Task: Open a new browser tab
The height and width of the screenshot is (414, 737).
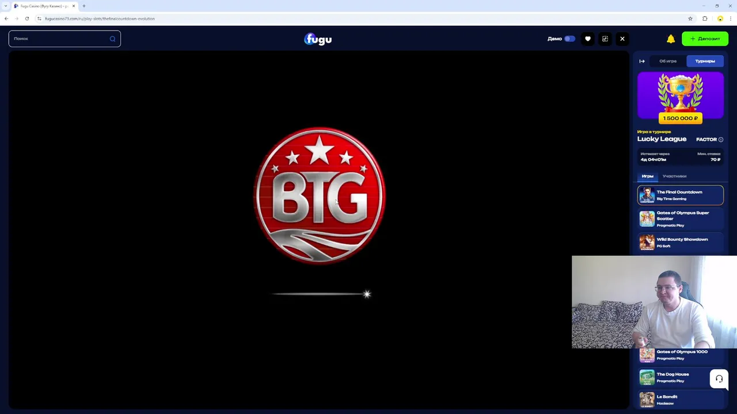Action: click(x=84, y=6)
